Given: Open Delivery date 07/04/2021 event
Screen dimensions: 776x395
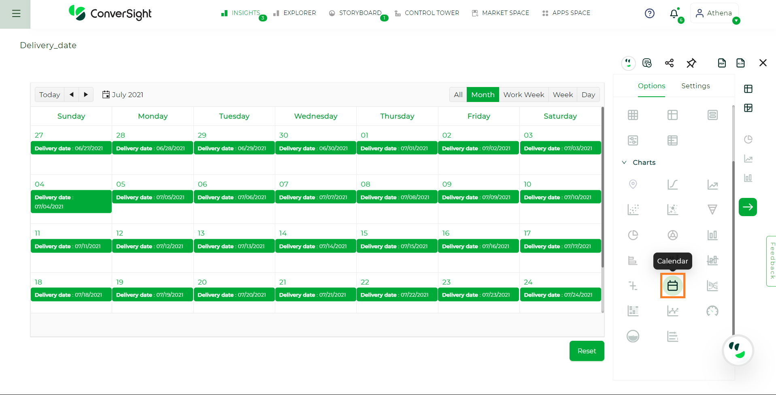Looking at the screenshot, I should point(71,202).
